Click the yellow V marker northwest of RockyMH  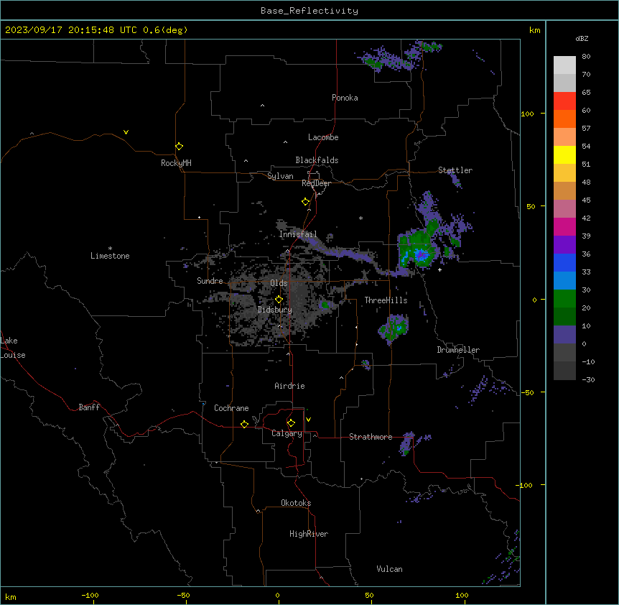click(126, 132)
